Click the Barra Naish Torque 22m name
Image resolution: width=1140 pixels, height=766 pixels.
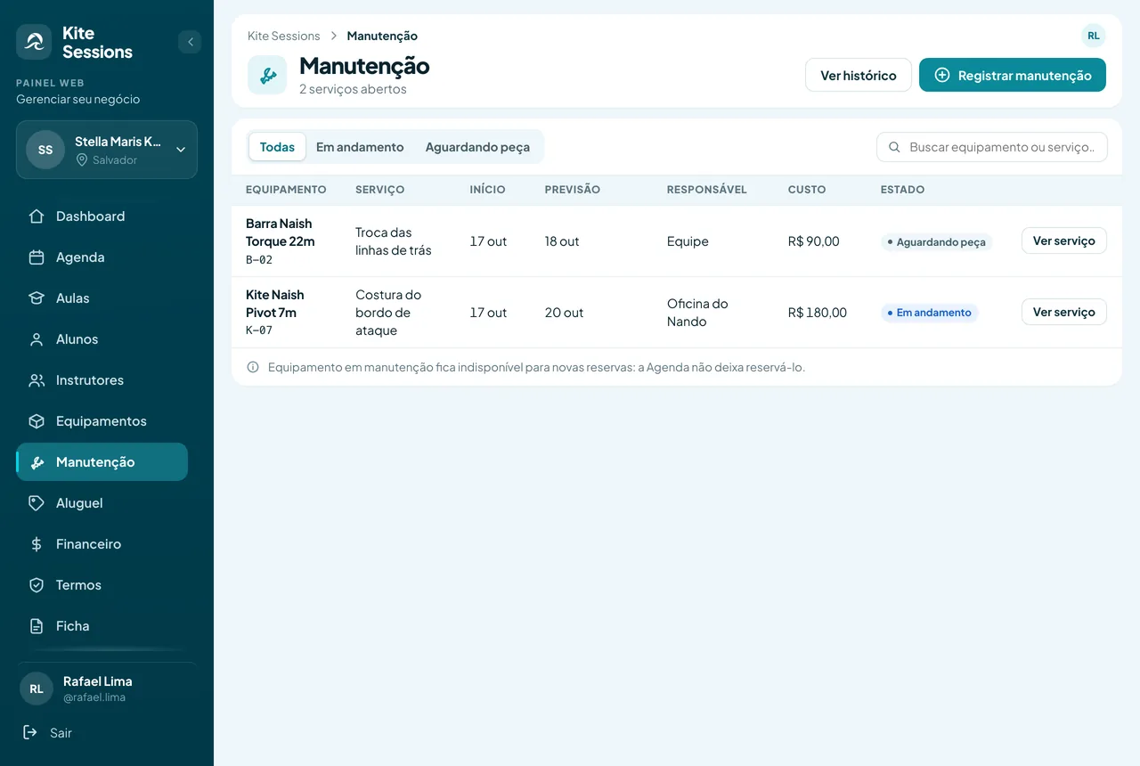280,232
